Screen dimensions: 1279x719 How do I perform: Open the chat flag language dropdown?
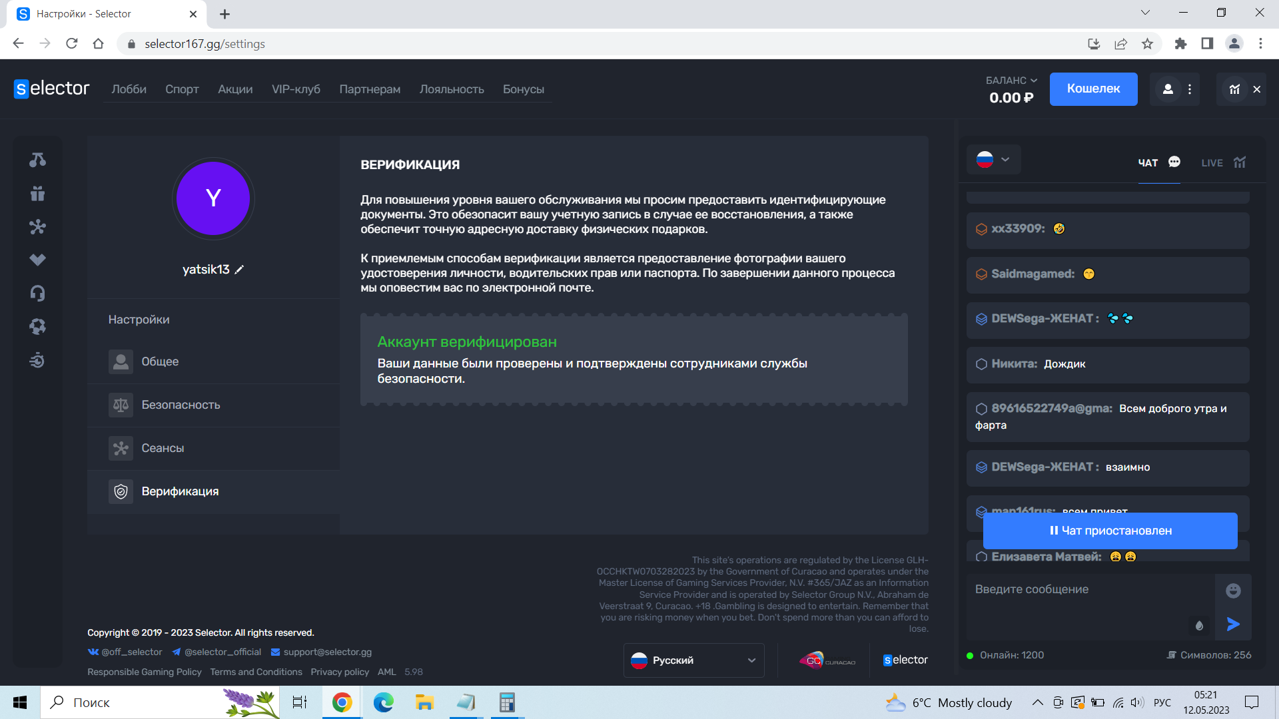993,160
